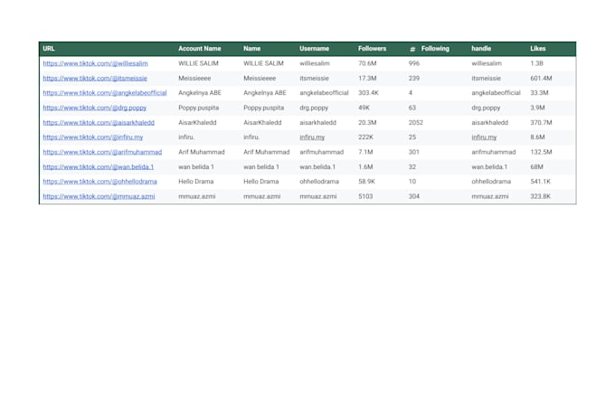
Task: Open the arifmuhammad TikTok URL
Action: tap(102, 152)
